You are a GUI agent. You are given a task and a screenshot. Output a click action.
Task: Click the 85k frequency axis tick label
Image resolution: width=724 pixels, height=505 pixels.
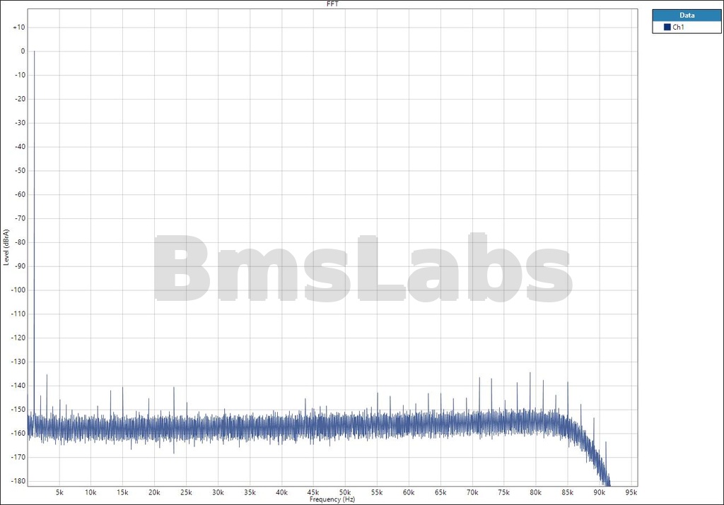(568, 492)
